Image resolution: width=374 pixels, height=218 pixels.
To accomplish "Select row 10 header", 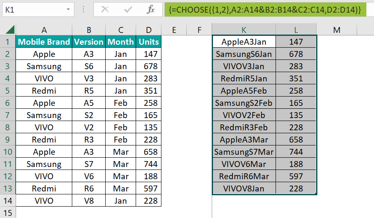I will click(x=8, y=152).
